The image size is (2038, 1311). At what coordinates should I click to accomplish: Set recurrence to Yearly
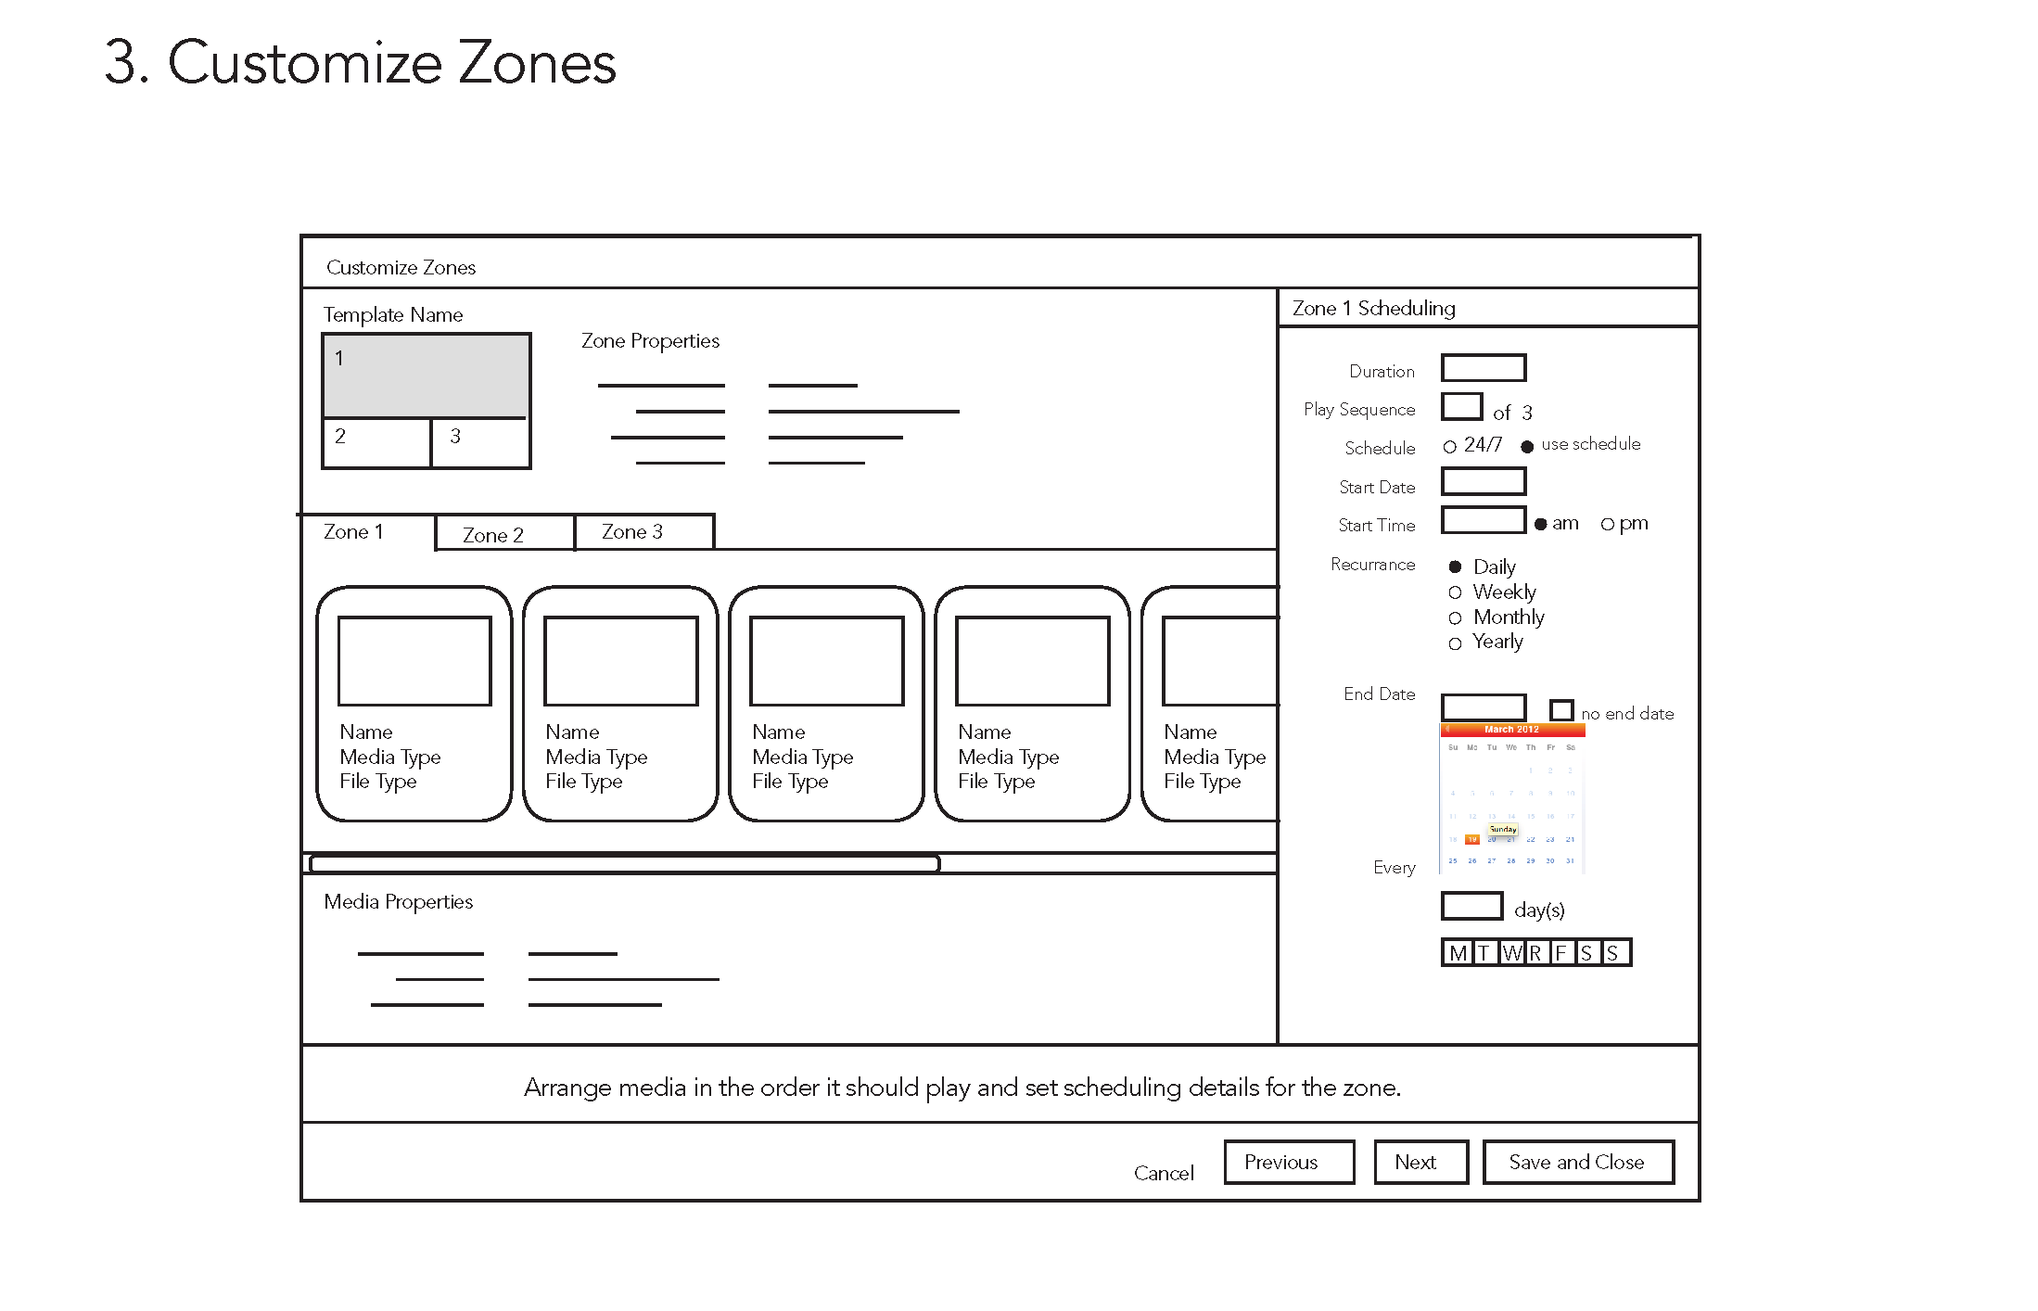[x=1455, y=643]
